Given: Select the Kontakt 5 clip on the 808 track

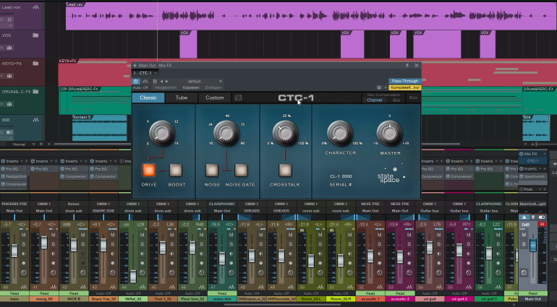Looking at the screenshot, I should point(100,128).
